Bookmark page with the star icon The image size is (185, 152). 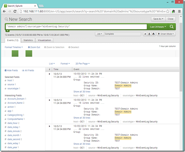tap(167, 11)
